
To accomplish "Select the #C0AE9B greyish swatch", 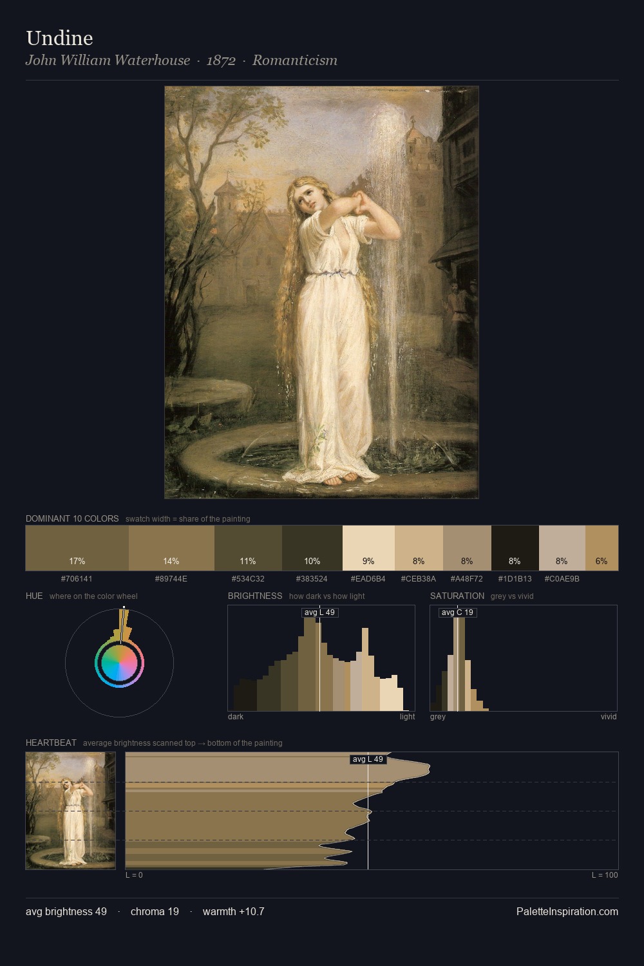I will tap(562, 548).
